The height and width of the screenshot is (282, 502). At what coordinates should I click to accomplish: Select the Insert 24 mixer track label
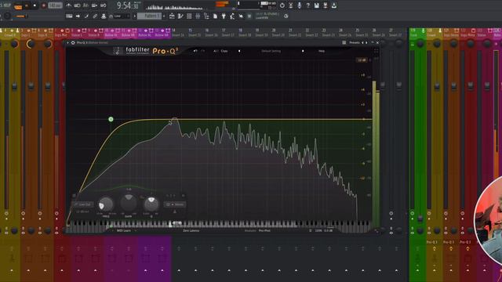click(x=345, y=35)
